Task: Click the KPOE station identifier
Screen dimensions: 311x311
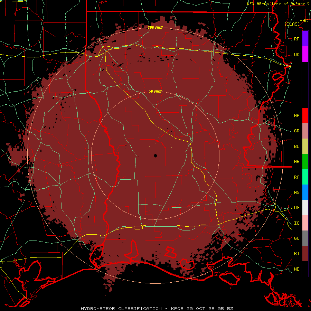Action: click(178, 309)
